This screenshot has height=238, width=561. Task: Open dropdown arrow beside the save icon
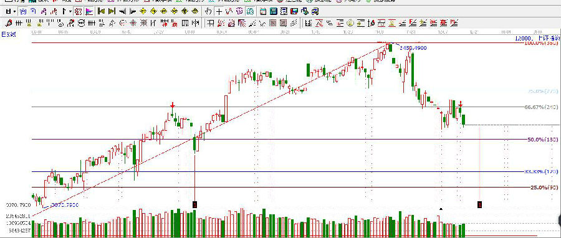14,11
